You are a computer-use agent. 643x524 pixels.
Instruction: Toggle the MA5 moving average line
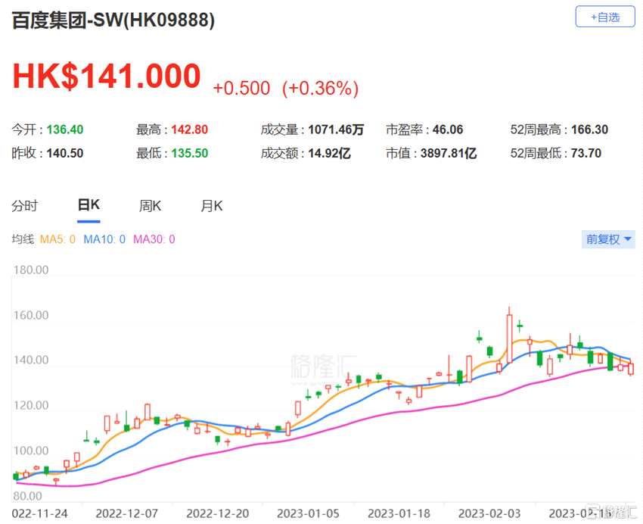point(57,239)
